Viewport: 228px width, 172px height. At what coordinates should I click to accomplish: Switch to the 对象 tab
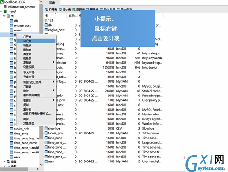point(52,3)
